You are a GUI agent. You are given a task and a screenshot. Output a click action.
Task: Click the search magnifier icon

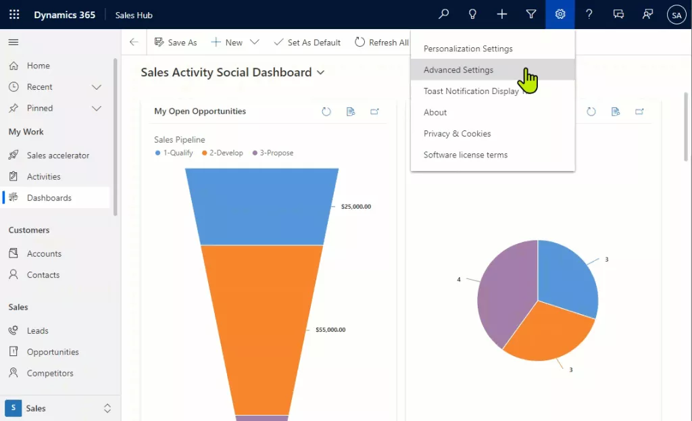click(x=443, y=14)
